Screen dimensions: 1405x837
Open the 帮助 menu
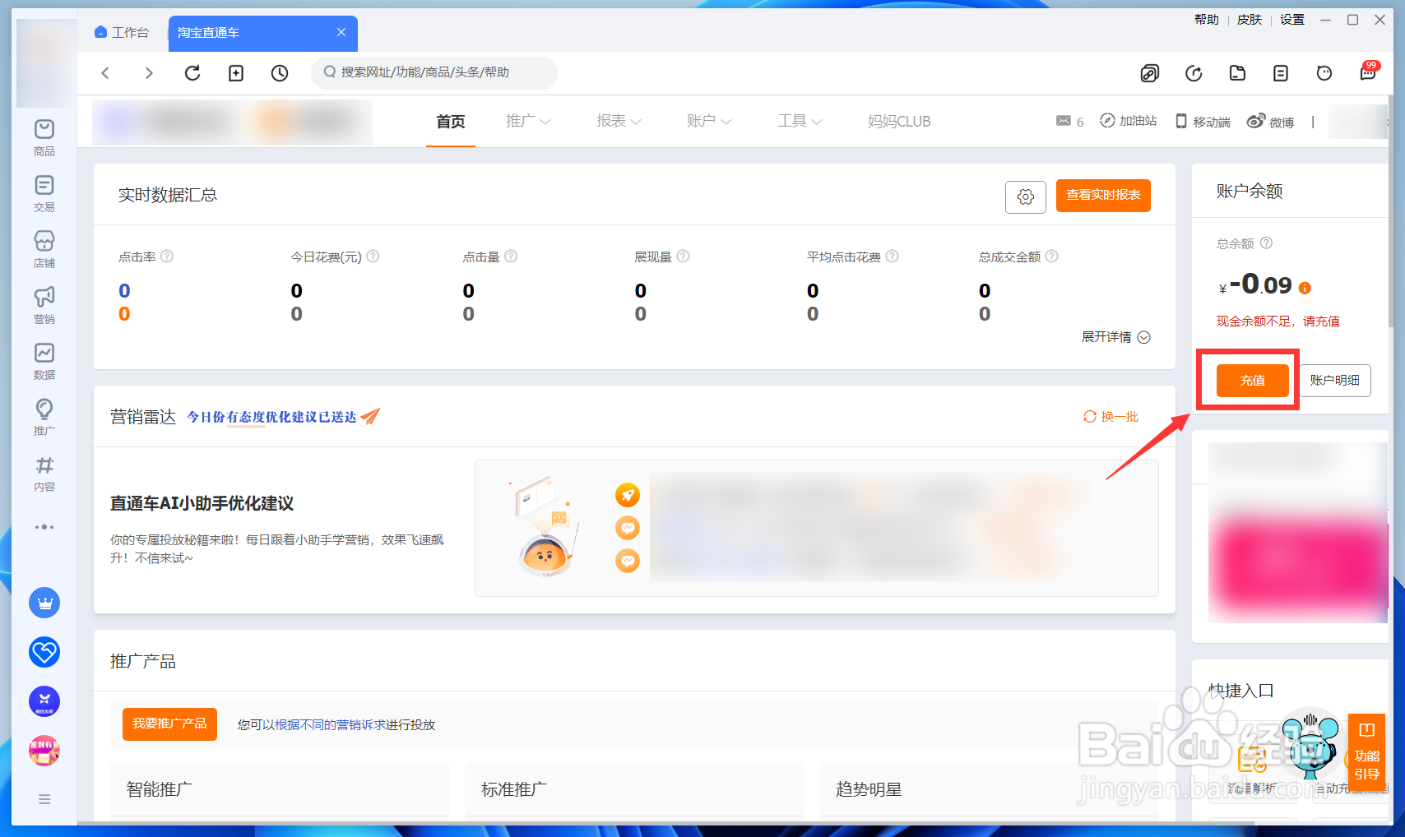tap(1207, 20)
